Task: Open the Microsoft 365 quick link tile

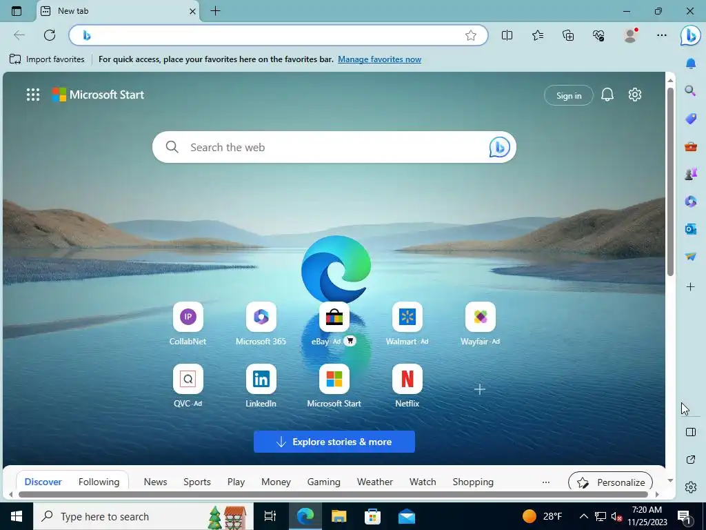Action: pos(261,324)
